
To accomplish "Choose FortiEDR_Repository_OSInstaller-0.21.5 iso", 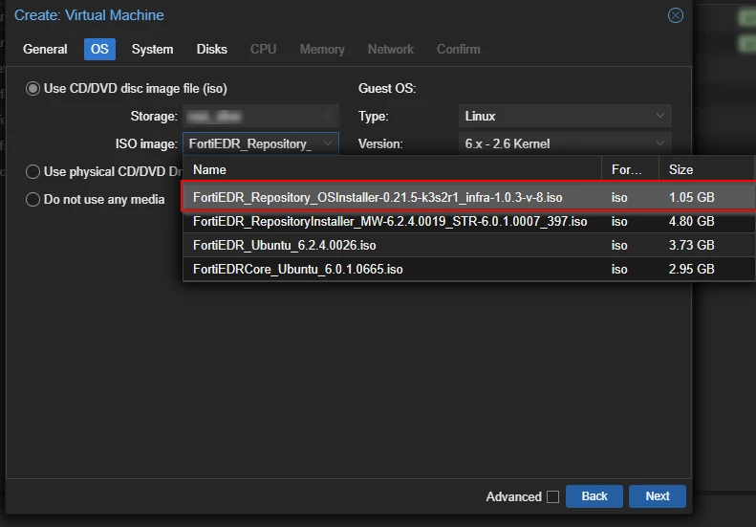I will tap(468, 197).
